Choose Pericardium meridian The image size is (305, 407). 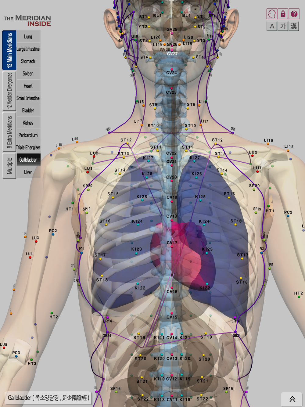(x=28, y=135)
